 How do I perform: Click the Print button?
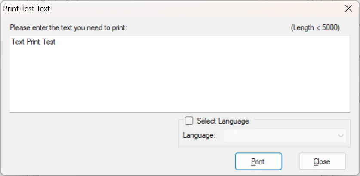[x=258, y=161]
